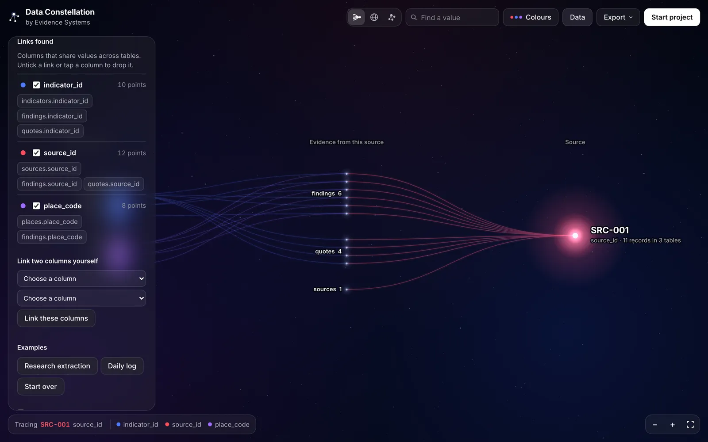
Task: Click the purple place_code colour dot in links list
Action: (23, 206)
